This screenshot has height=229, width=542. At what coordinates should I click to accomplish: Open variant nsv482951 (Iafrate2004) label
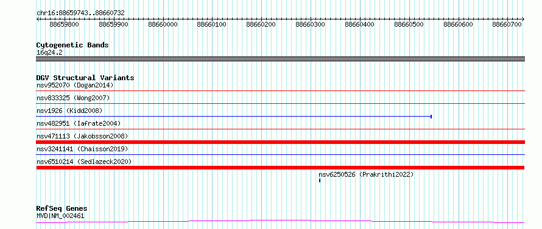(79, 123)
